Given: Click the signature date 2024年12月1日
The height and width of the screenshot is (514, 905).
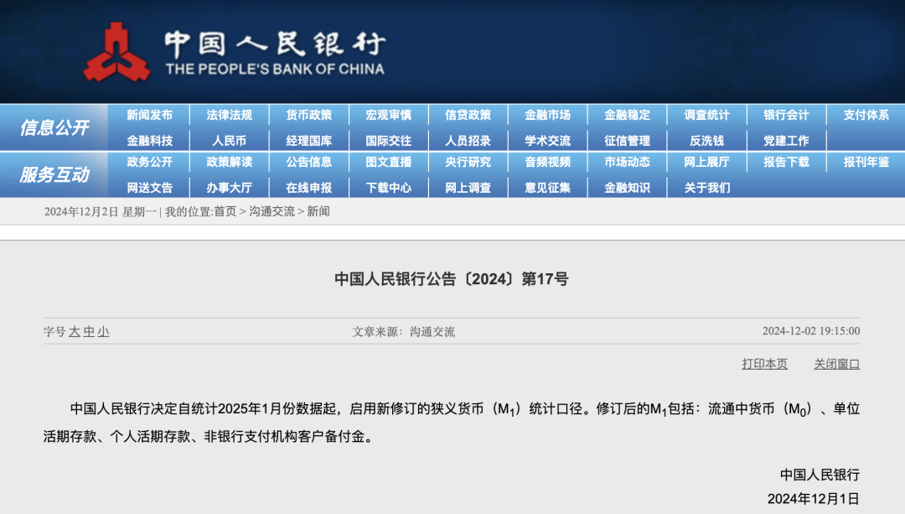Looking at the screenshot, I should [813, 498].
